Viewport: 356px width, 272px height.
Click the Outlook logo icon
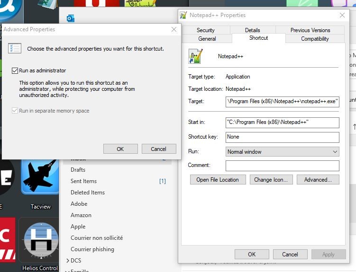(x=71, y=18)
